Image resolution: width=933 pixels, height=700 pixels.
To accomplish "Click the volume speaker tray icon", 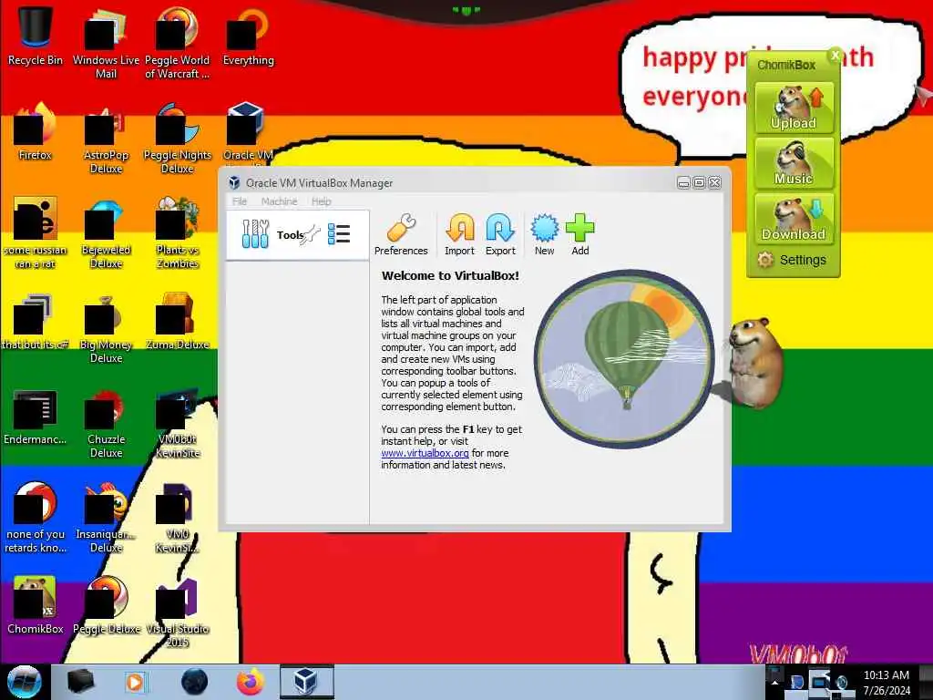I will point(842,683).
